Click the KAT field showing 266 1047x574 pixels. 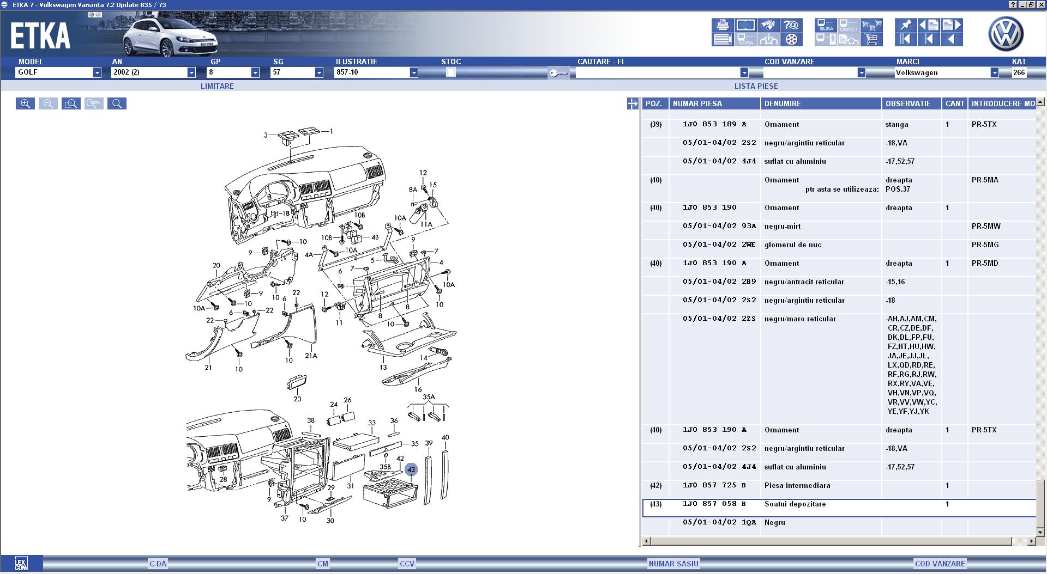click(x=1019, y=72)
